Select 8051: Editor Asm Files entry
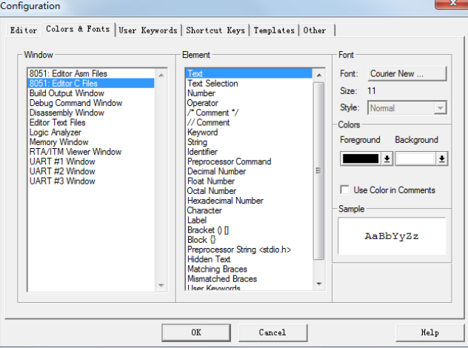Image resolution: width=468 pixels, height=348 pixels. pyautogui.click(x=68, y=74)
